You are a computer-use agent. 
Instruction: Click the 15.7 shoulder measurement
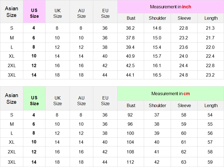click(x=157, y=56)
